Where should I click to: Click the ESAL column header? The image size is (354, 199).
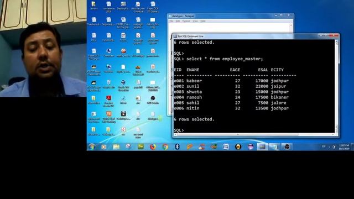(263, 70)
